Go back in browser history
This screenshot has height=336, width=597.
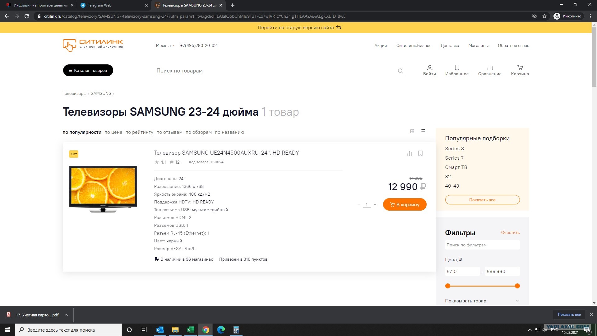(x=7, y=16)
